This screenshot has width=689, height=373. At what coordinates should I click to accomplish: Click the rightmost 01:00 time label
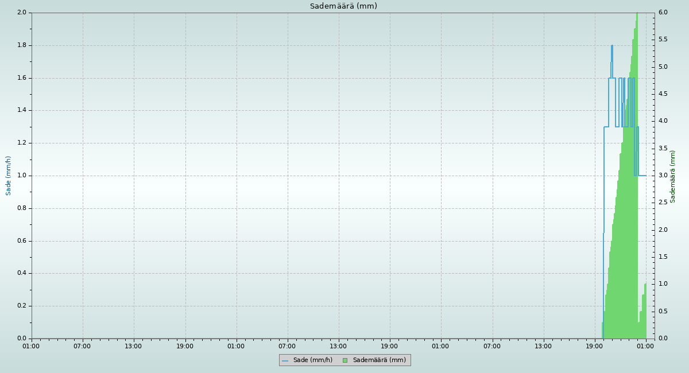click(646, 346)
